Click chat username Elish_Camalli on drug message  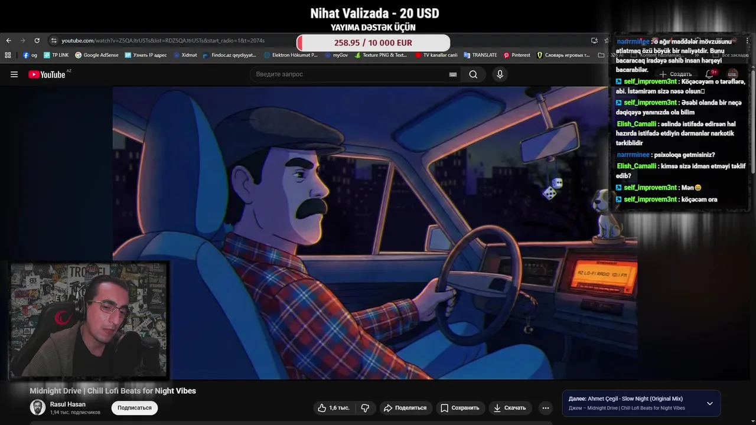point(636,124)
